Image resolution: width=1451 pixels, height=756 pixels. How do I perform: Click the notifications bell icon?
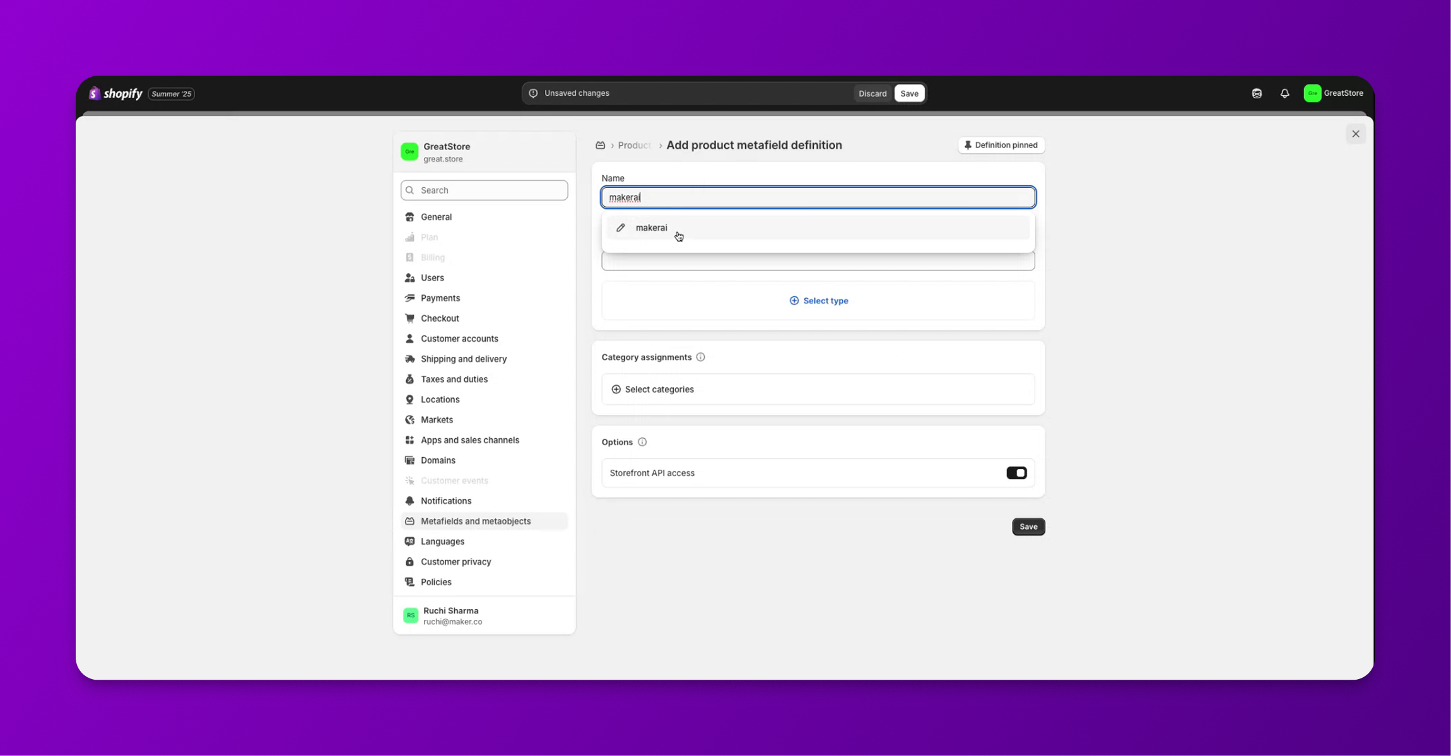tap(1284, 93)
